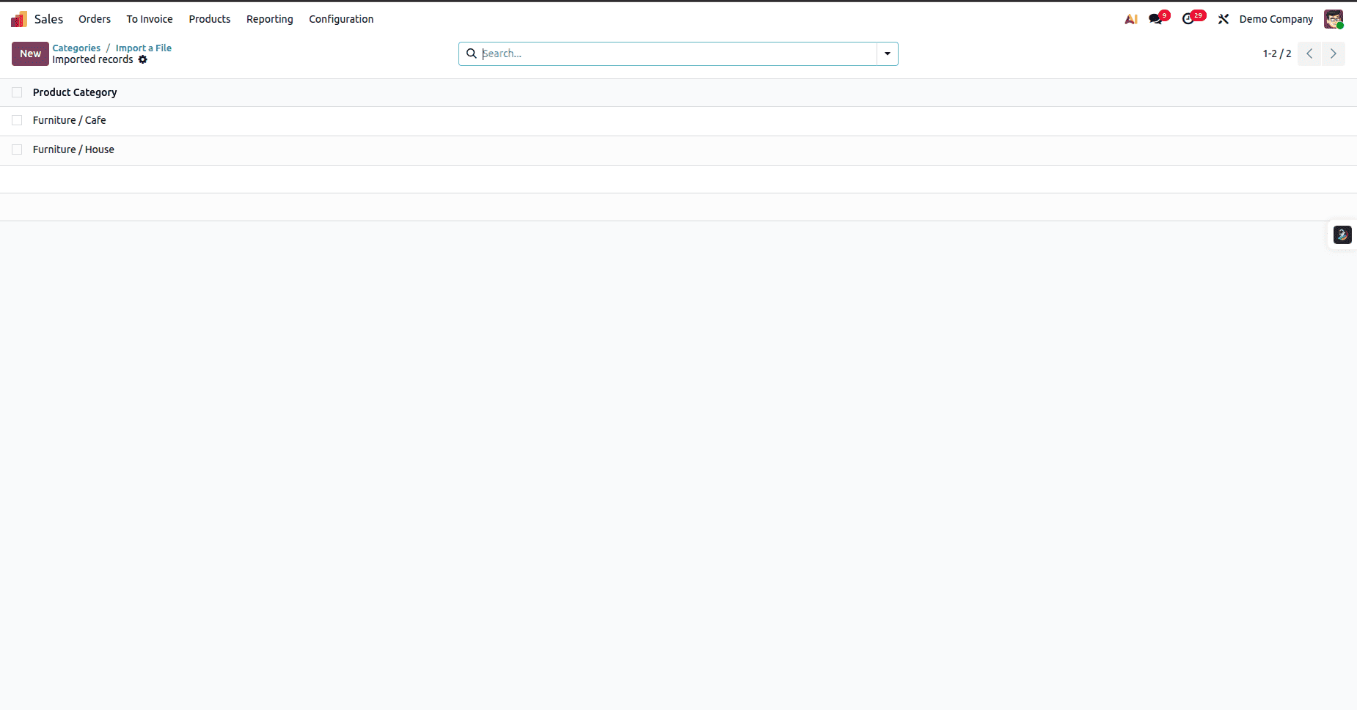Open the Categories breadcrumb link

(76, 48)
